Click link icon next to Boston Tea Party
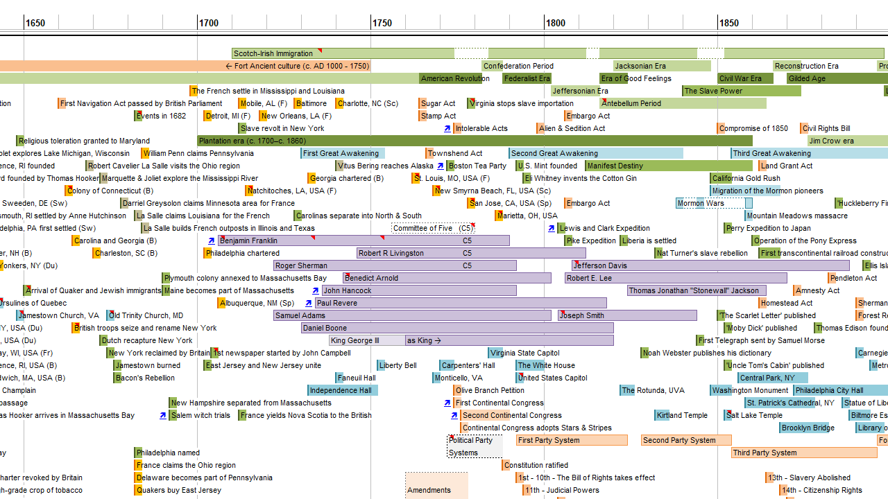Image resolution: width=888 pixels, height=499 pixels. pos(441,166)
